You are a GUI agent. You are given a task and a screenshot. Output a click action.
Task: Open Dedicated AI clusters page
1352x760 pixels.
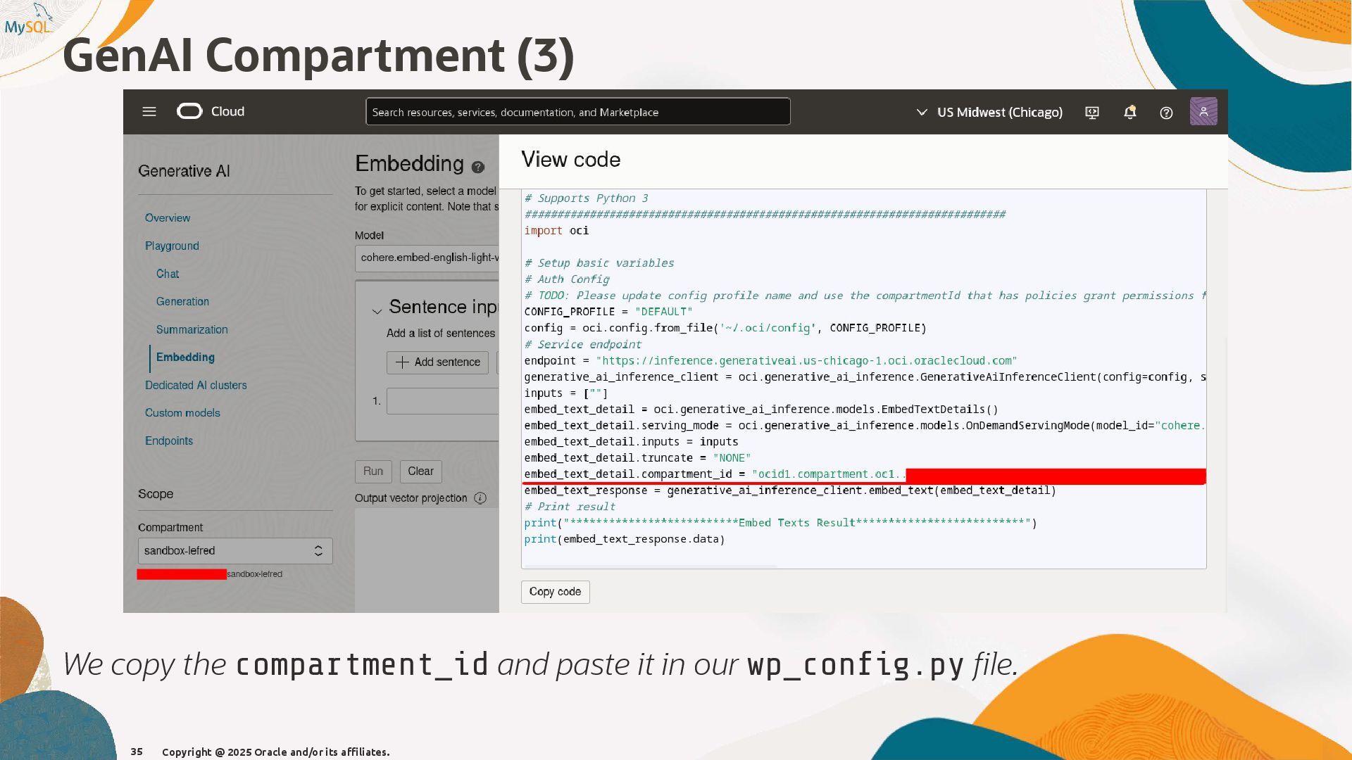(196, 386)
